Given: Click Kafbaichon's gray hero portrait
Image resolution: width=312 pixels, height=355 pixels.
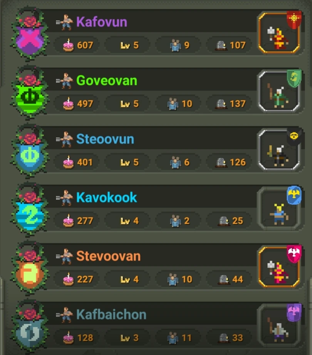Looking at the screenshot, I should click(279, 326).
